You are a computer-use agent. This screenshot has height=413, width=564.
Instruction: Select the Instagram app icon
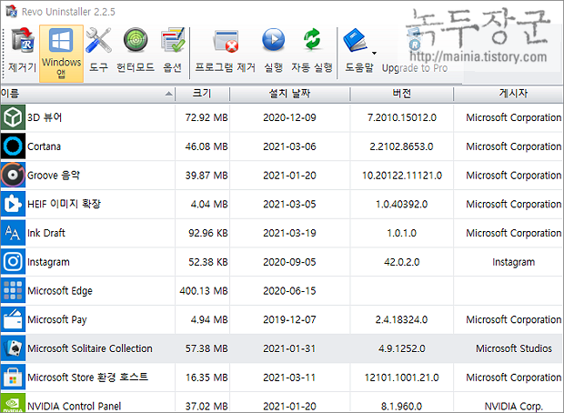[13, 262]
